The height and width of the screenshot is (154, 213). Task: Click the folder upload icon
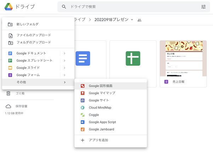click(x=11, y=43)
